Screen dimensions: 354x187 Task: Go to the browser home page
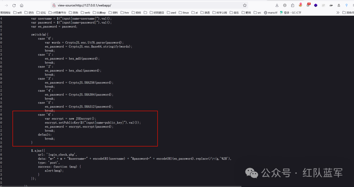pos(22,5)
